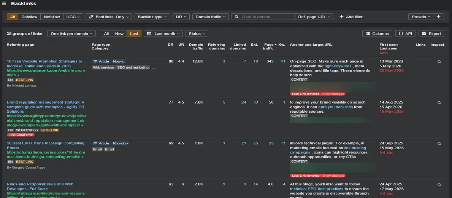Click the 'earn you backlinks' anchor link
The width and height of the screenshot is (452, 198).
(x=336, y=107)
